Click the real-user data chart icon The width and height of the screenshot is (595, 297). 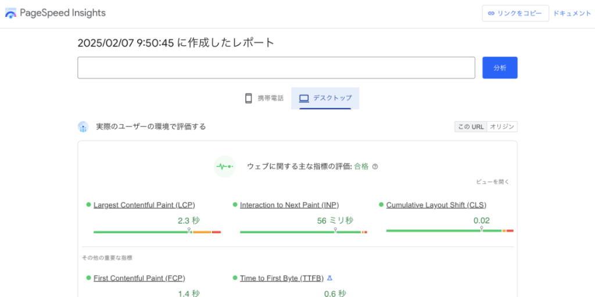click(83, 127)
